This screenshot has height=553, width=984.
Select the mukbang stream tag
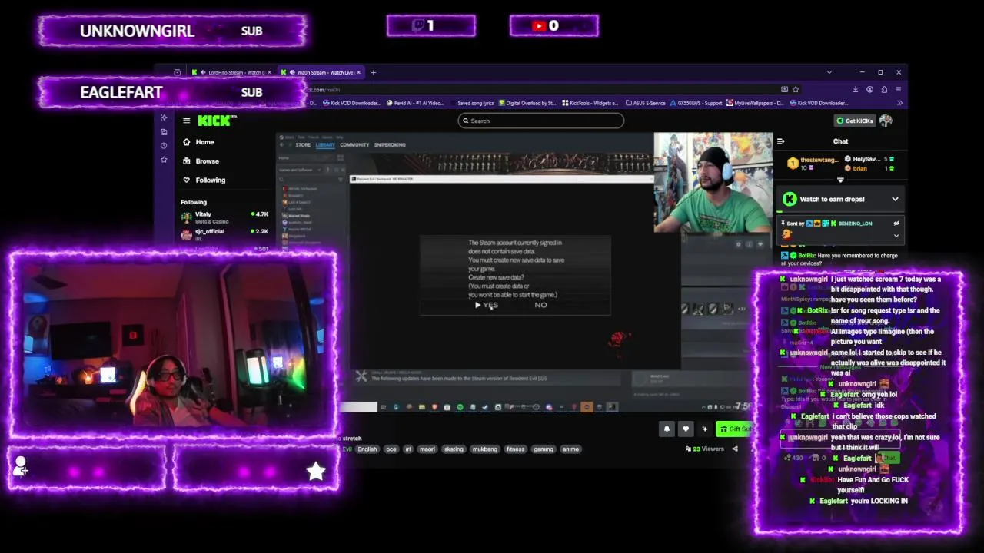484,449
